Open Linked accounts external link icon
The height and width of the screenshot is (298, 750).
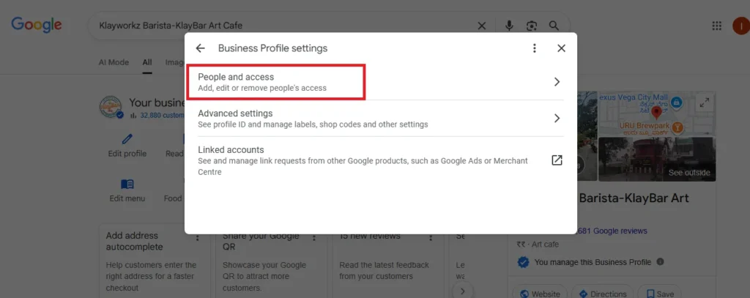[x=557, y=160]
